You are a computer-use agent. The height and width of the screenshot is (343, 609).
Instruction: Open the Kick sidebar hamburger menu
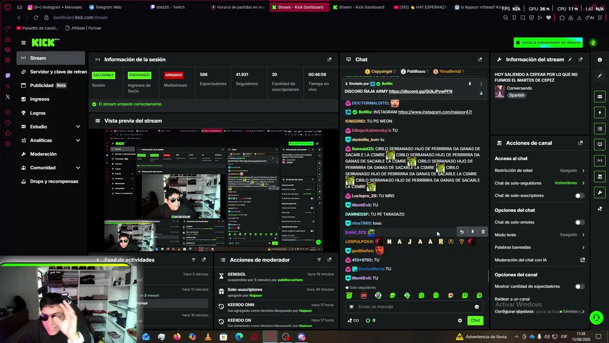coord(23,43)
